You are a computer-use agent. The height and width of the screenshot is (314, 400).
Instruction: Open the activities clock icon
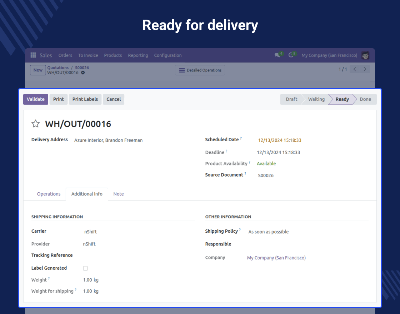pyautogui.click(x=291, y=55)
